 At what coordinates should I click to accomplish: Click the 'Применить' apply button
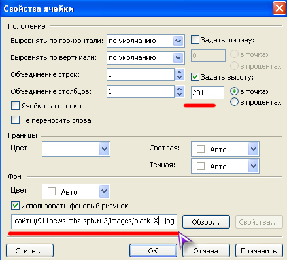pyautogui.click(x=259, y=251)
